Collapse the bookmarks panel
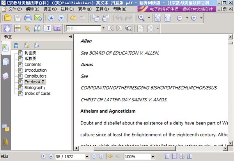234x161 pixels. pyautogui.click(x=70, y=37)
